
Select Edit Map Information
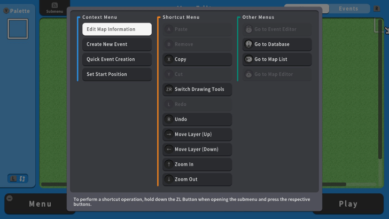(117, 29)
